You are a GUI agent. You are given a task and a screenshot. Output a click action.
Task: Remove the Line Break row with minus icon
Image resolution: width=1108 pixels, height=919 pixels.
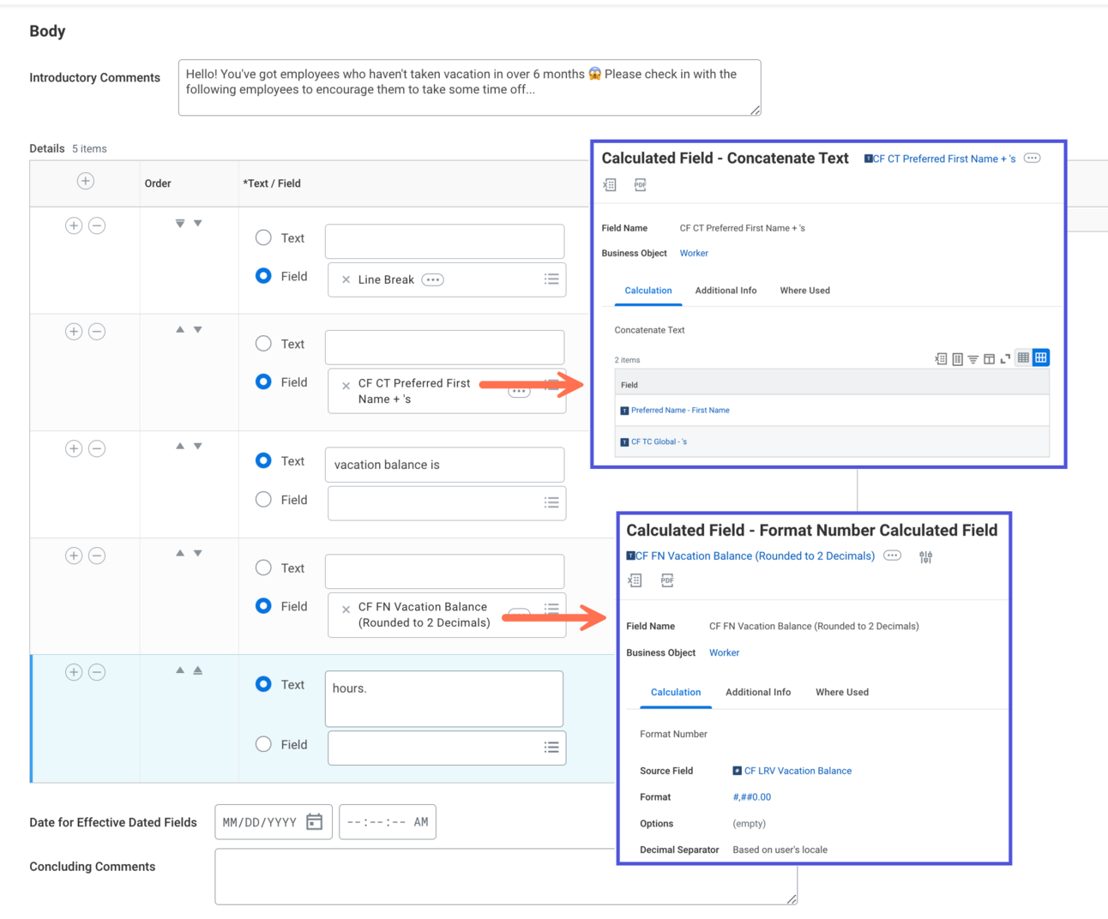(x=97, y=225)
